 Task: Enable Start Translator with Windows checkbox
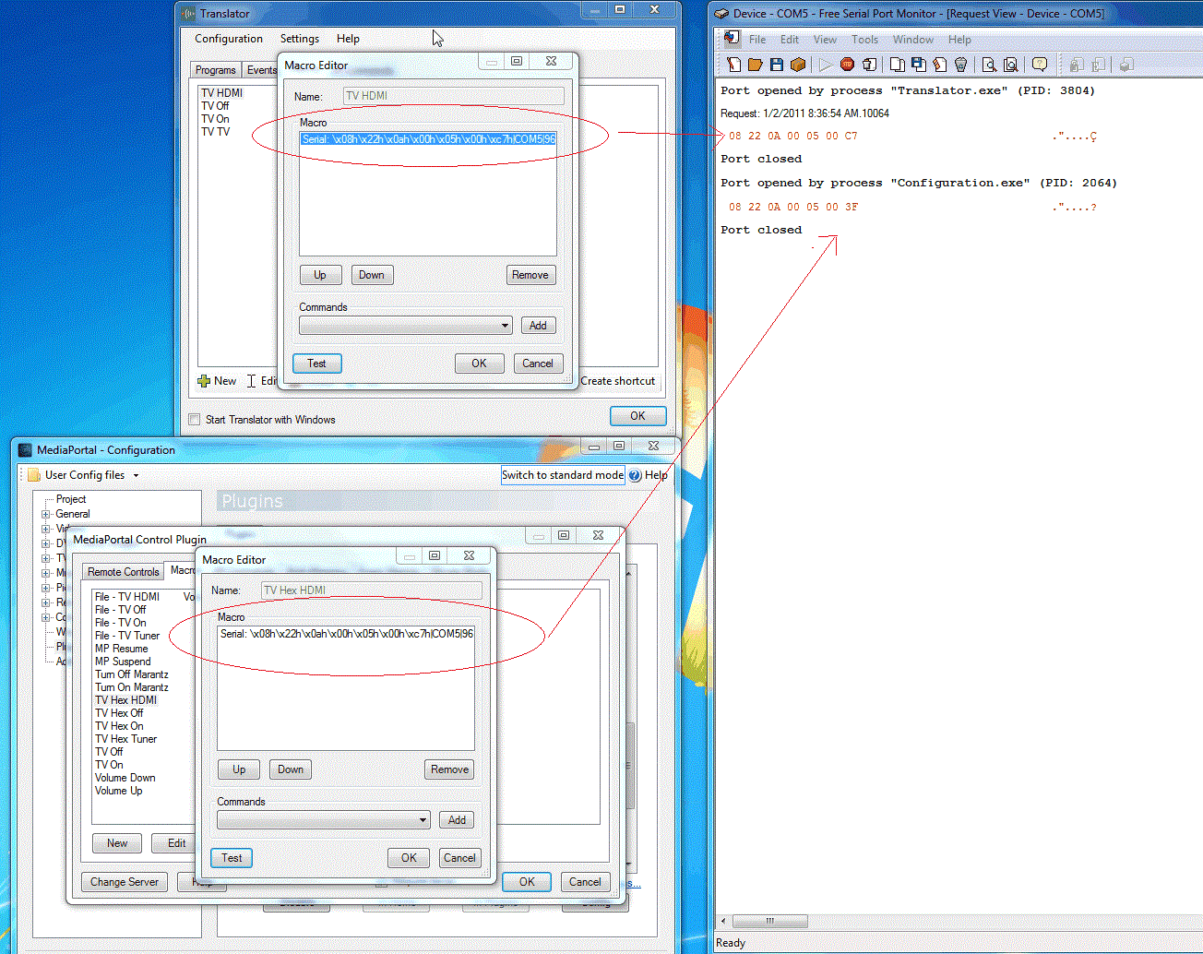click(194, 420)
